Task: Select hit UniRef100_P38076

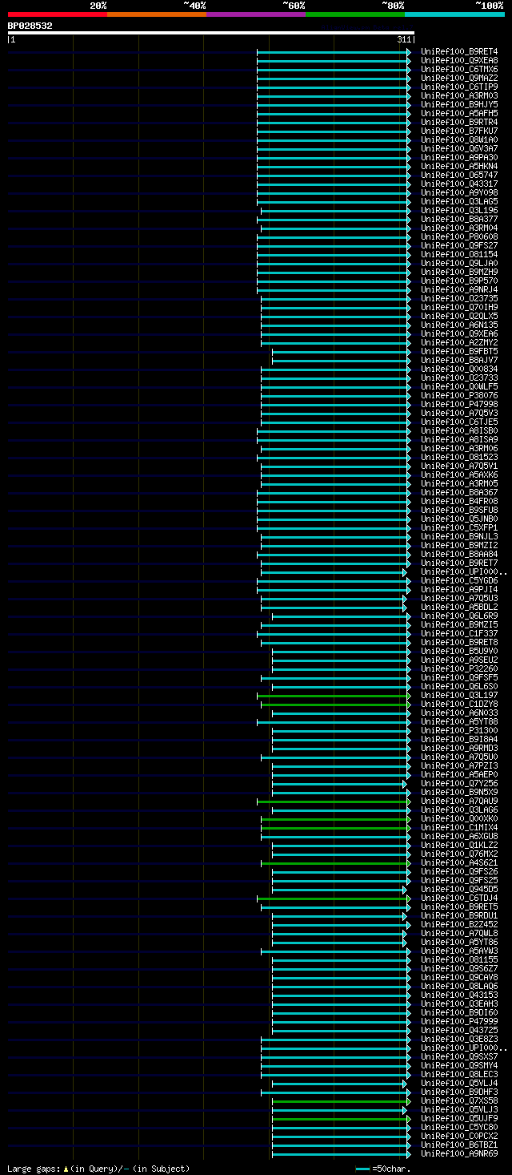Action: point(459,396)
